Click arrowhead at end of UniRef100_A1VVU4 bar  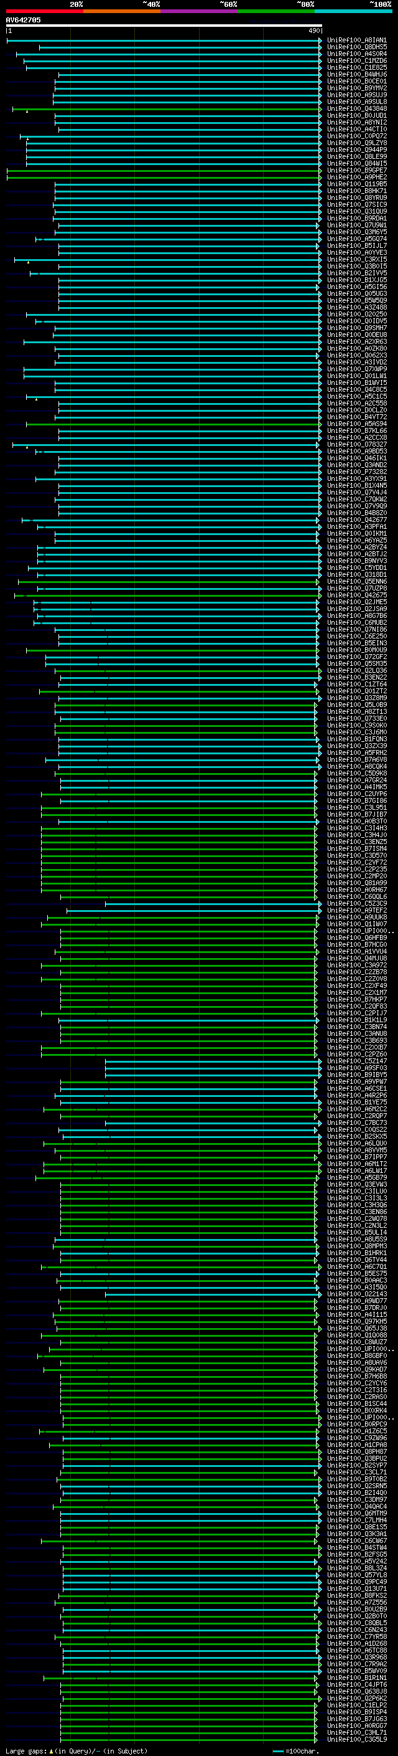pos(317,952)
